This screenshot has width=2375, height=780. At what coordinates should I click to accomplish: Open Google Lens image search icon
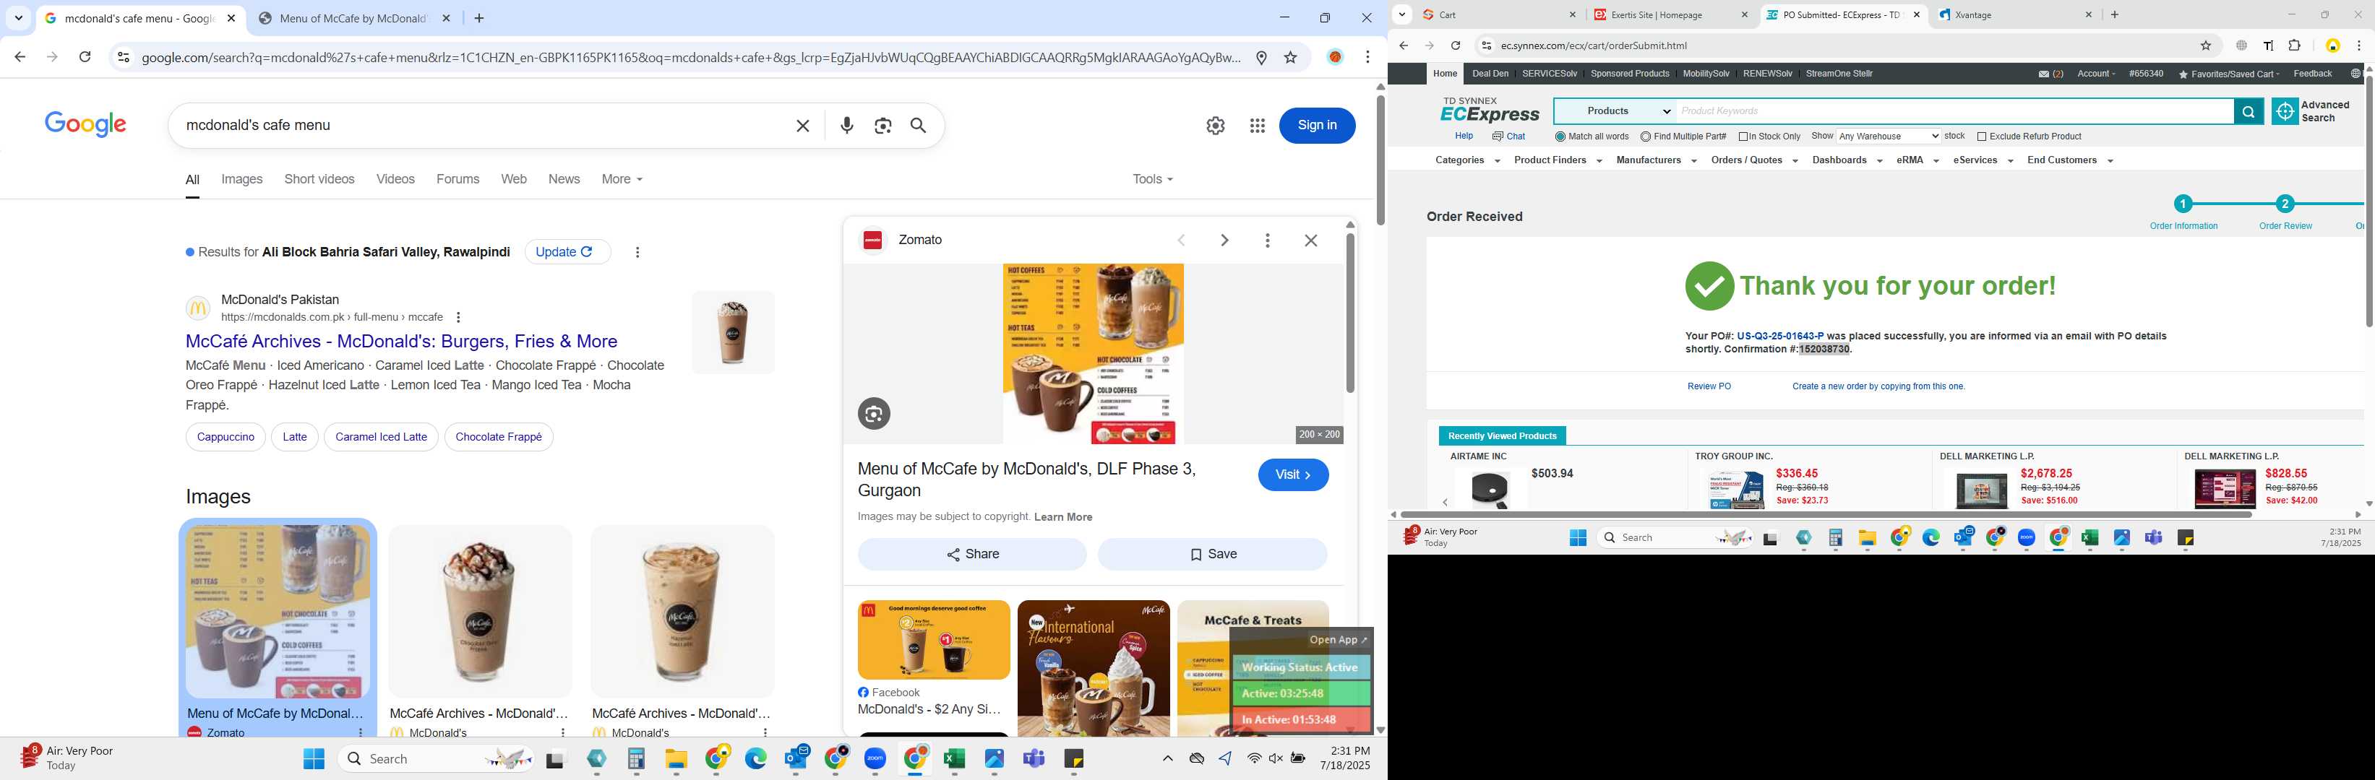point(882,125)
